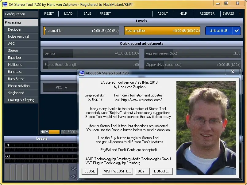Select the Processing section

21,22
